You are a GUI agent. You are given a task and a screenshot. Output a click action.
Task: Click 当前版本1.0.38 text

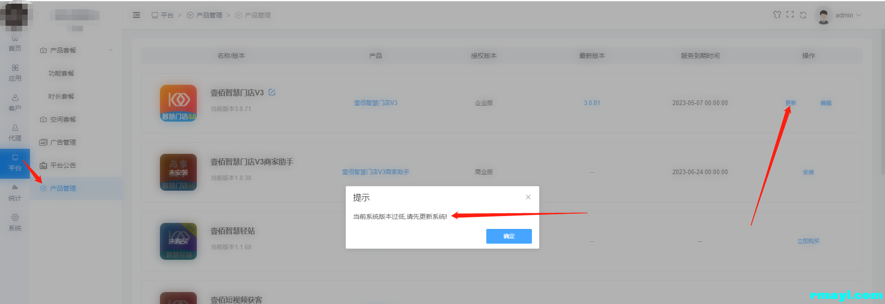(x=231, y=178)
